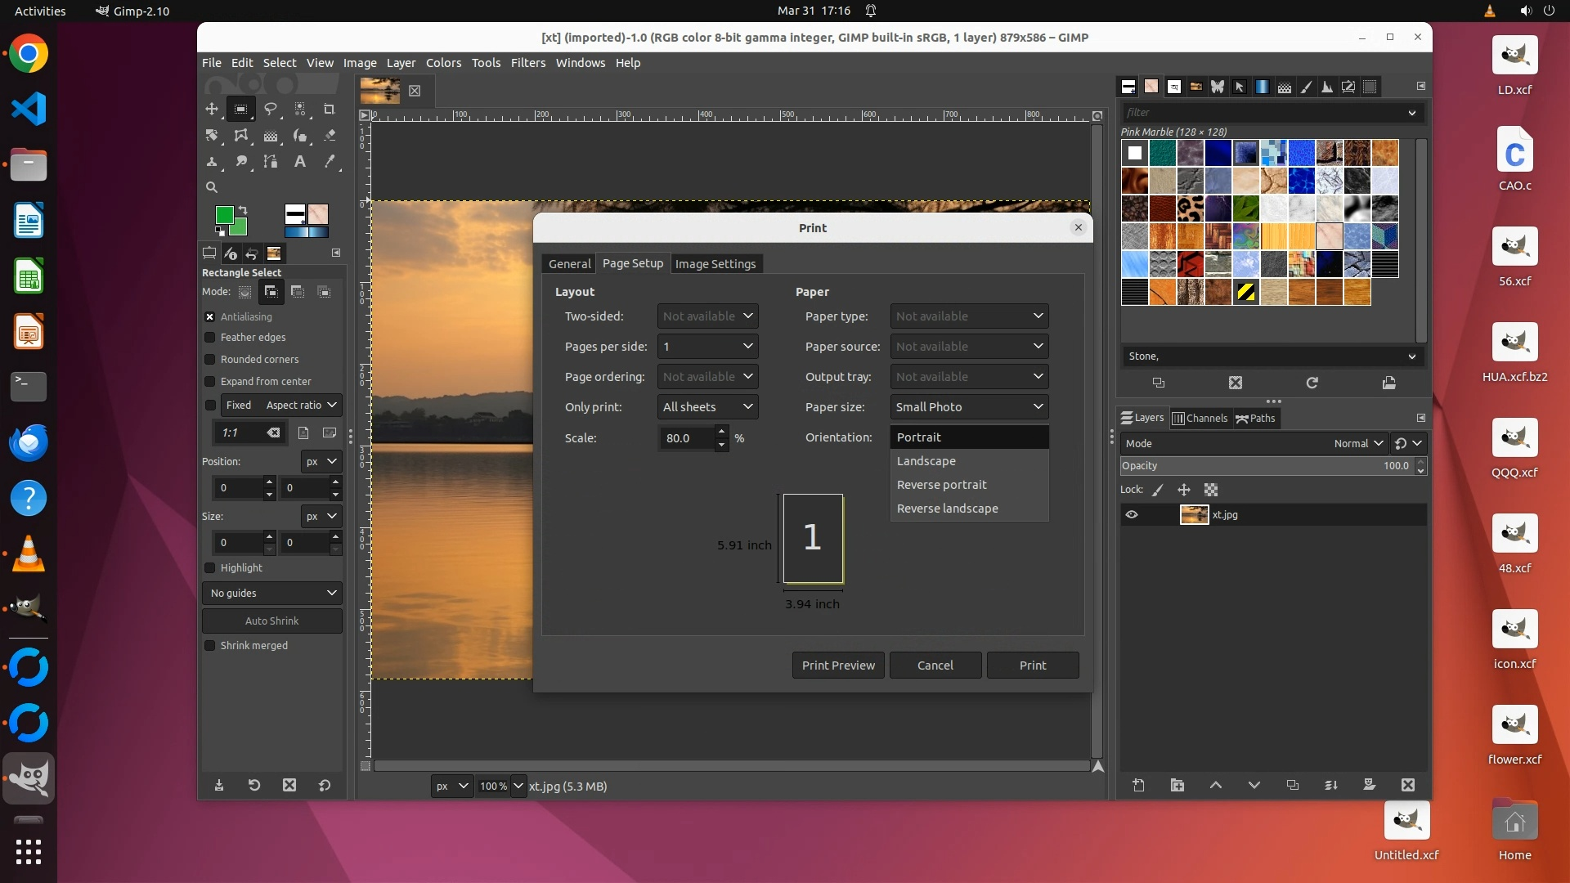Switch to the Image Settings tab
This screenshot has width=1570, height=883.
(x=715, y=264)
